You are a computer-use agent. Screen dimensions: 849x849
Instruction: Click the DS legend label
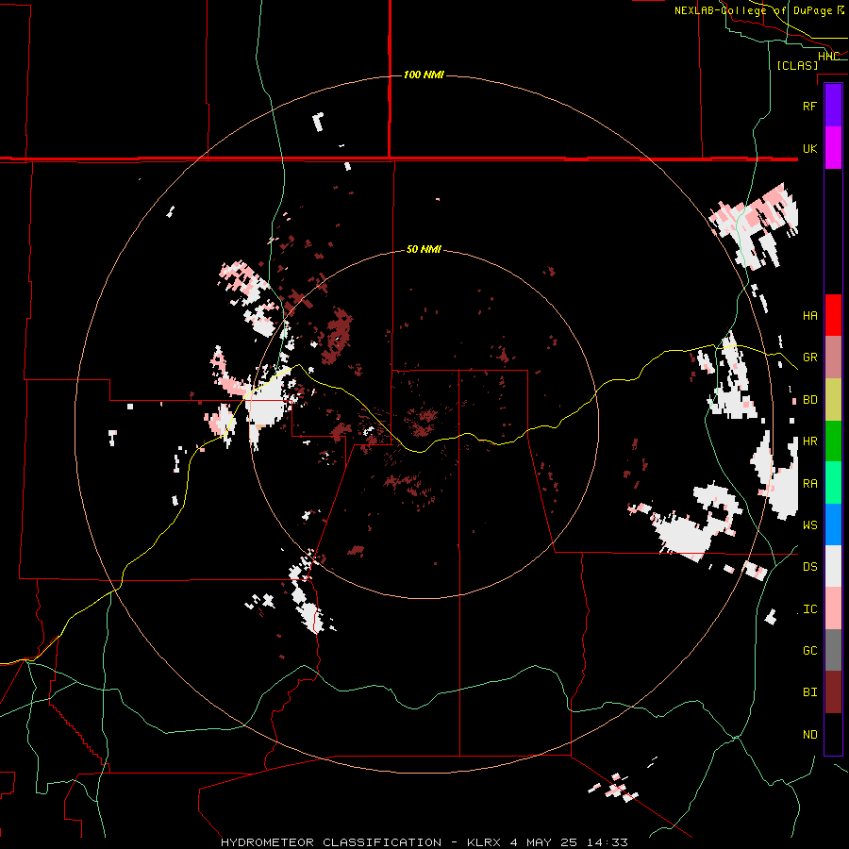coord(809,567)
